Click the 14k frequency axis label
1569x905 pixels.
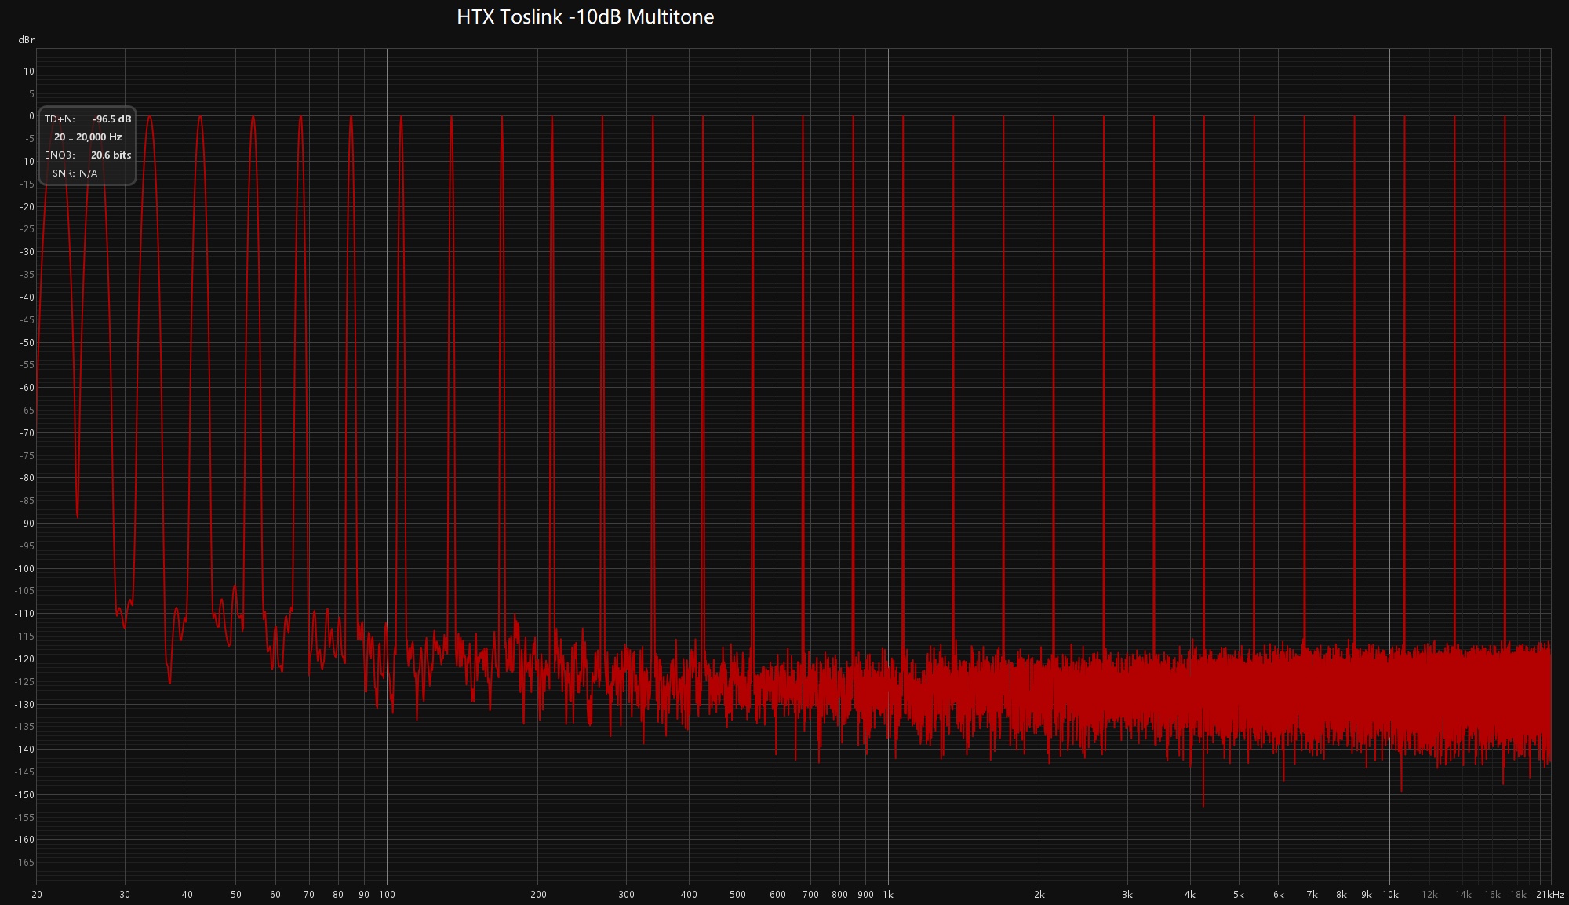(1463, 895)
